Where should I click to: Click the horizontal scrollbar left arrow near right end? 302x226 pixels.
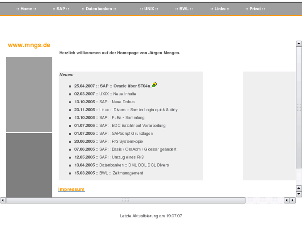click(287, 200)
